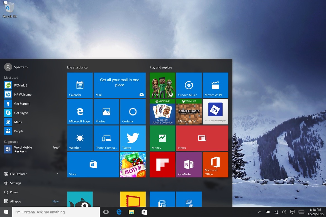
Task: Open the Store tile
Action: point(93,164)
